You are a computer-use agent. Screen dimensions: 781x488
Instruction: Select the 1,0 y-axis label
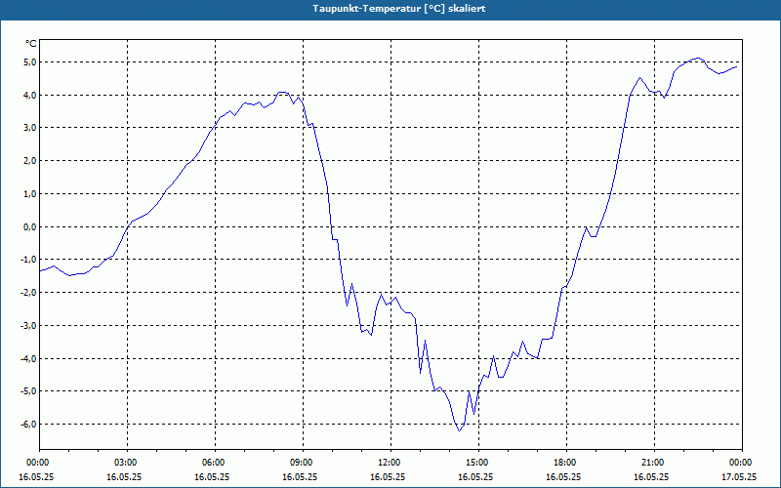[x=29, y=193]
